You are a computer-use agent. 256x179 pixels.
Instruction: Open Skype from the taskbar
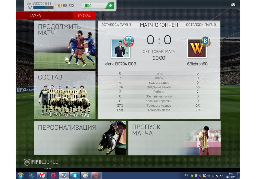(x=75, y=175)
